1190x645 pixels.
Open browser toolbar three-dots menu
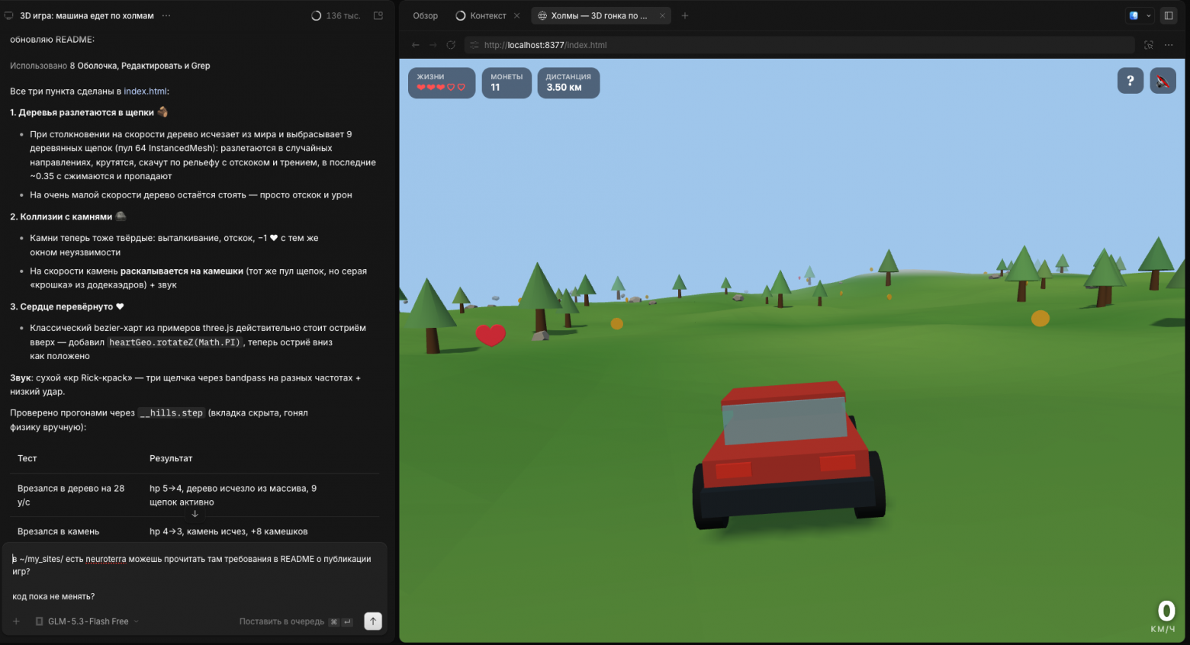click(1169, 45)
